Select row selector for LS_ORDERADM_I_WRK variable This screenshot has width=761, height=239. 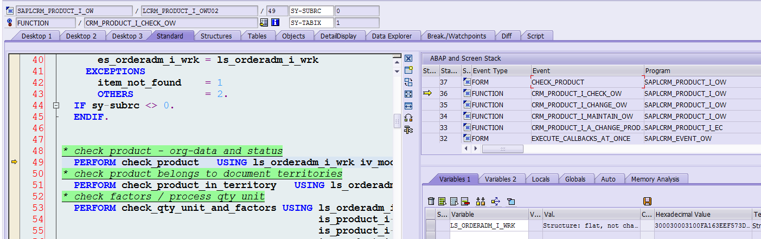tap(431, 225)
